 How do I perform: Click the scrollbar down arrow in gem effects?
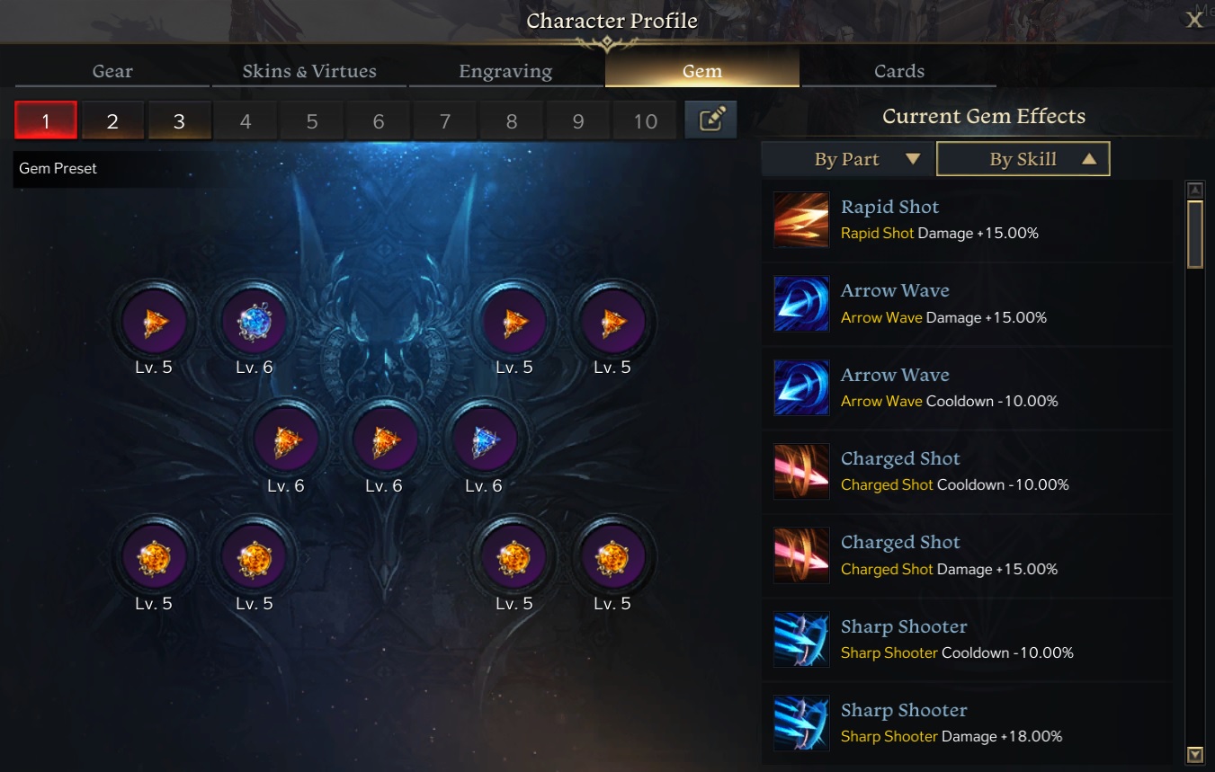pyautogui.click(x=1195, y=755)
